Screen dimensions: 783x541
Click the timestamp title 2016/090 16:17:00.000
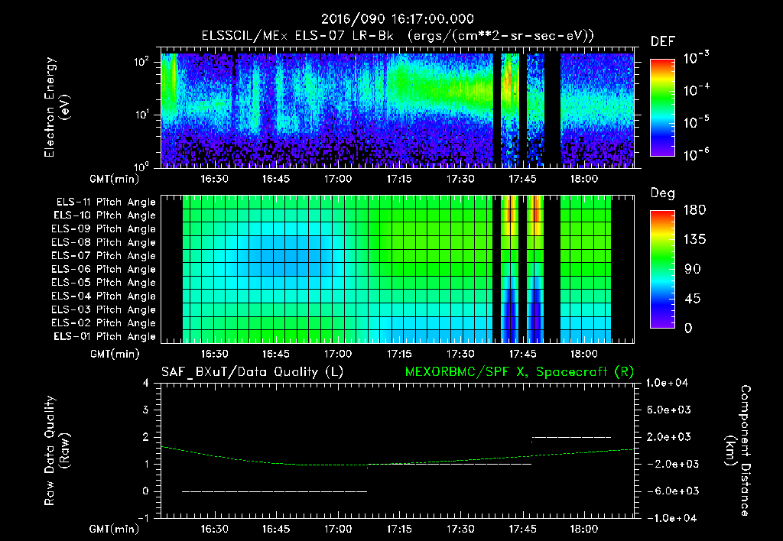pyautogui.click(x=397, y=19)
